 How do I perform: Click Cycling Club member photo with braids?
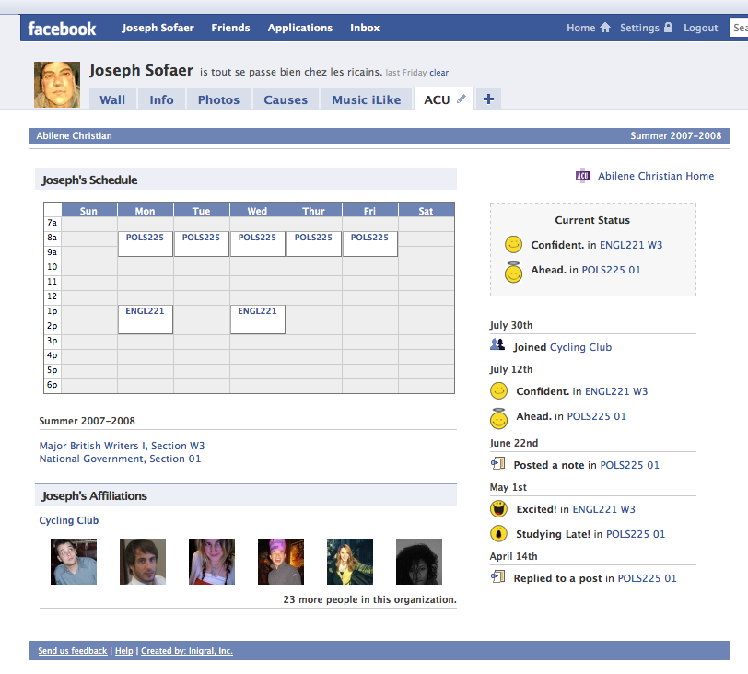212,562
